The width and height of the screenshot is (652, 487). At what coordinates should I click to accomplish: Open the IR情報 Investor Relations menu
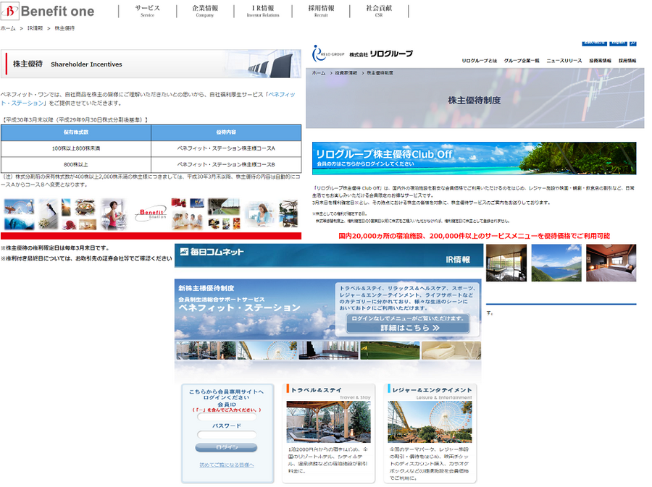(263, 11)
